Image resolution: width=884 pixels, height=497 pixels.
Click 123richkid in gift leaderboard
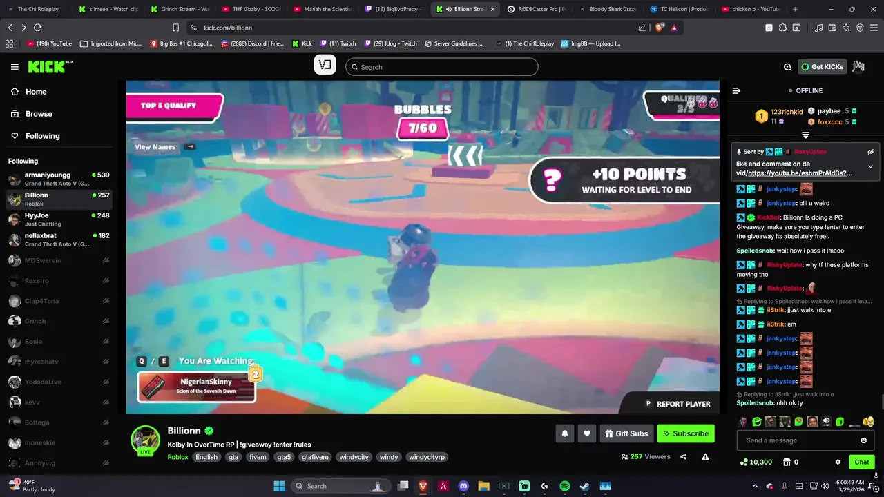pyautogui.click(x=787, y=112)
